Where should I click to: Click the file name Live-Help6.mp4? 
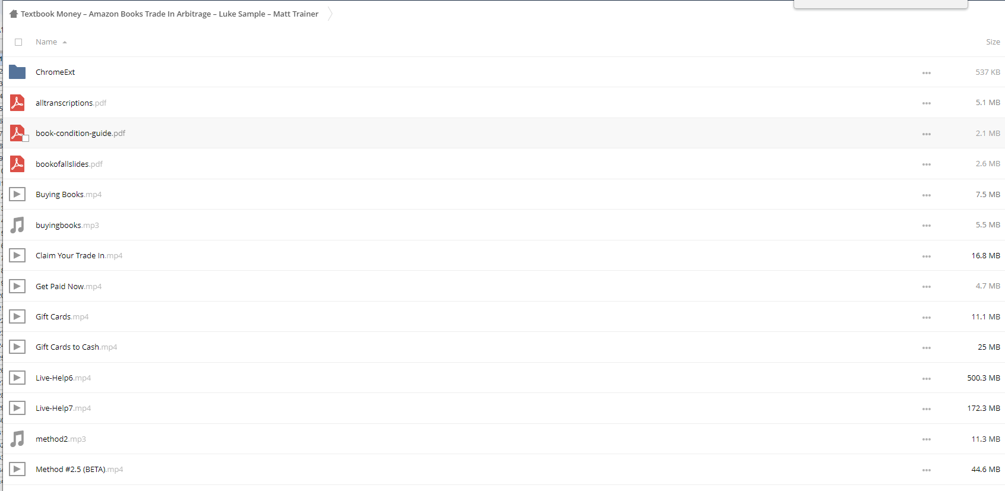(63, 378)
